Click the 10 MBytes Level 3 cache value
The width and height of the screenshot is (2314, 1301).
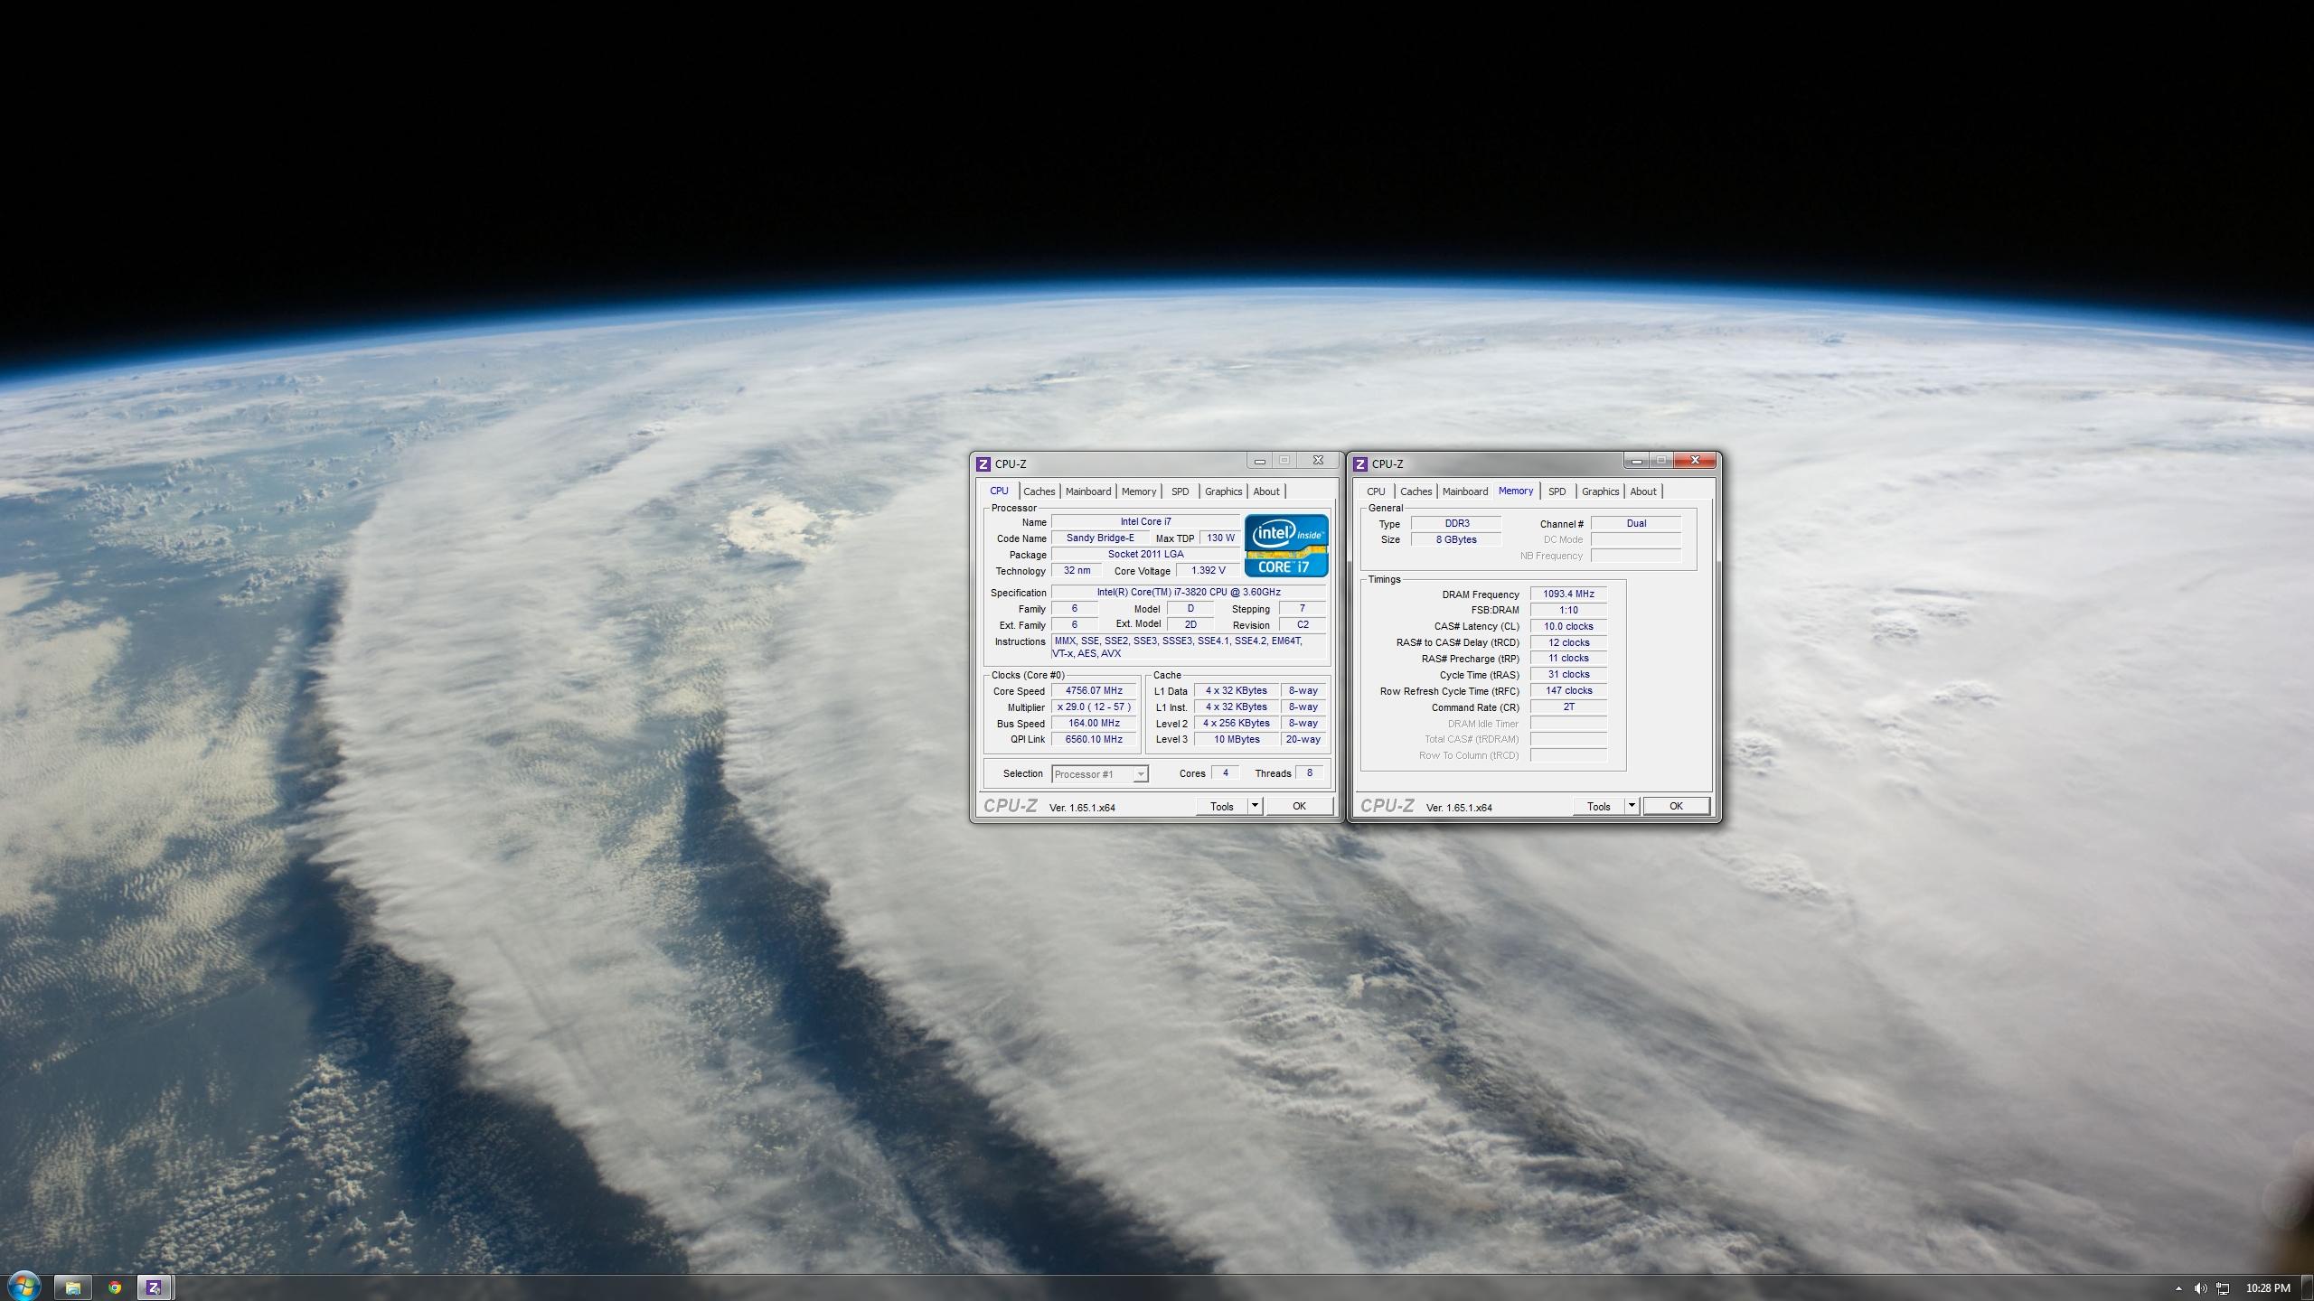tap(1237, 740)
